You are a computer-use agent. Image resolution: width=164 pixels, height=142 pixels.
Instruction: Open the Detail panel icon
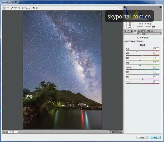[x=132, y=31]
